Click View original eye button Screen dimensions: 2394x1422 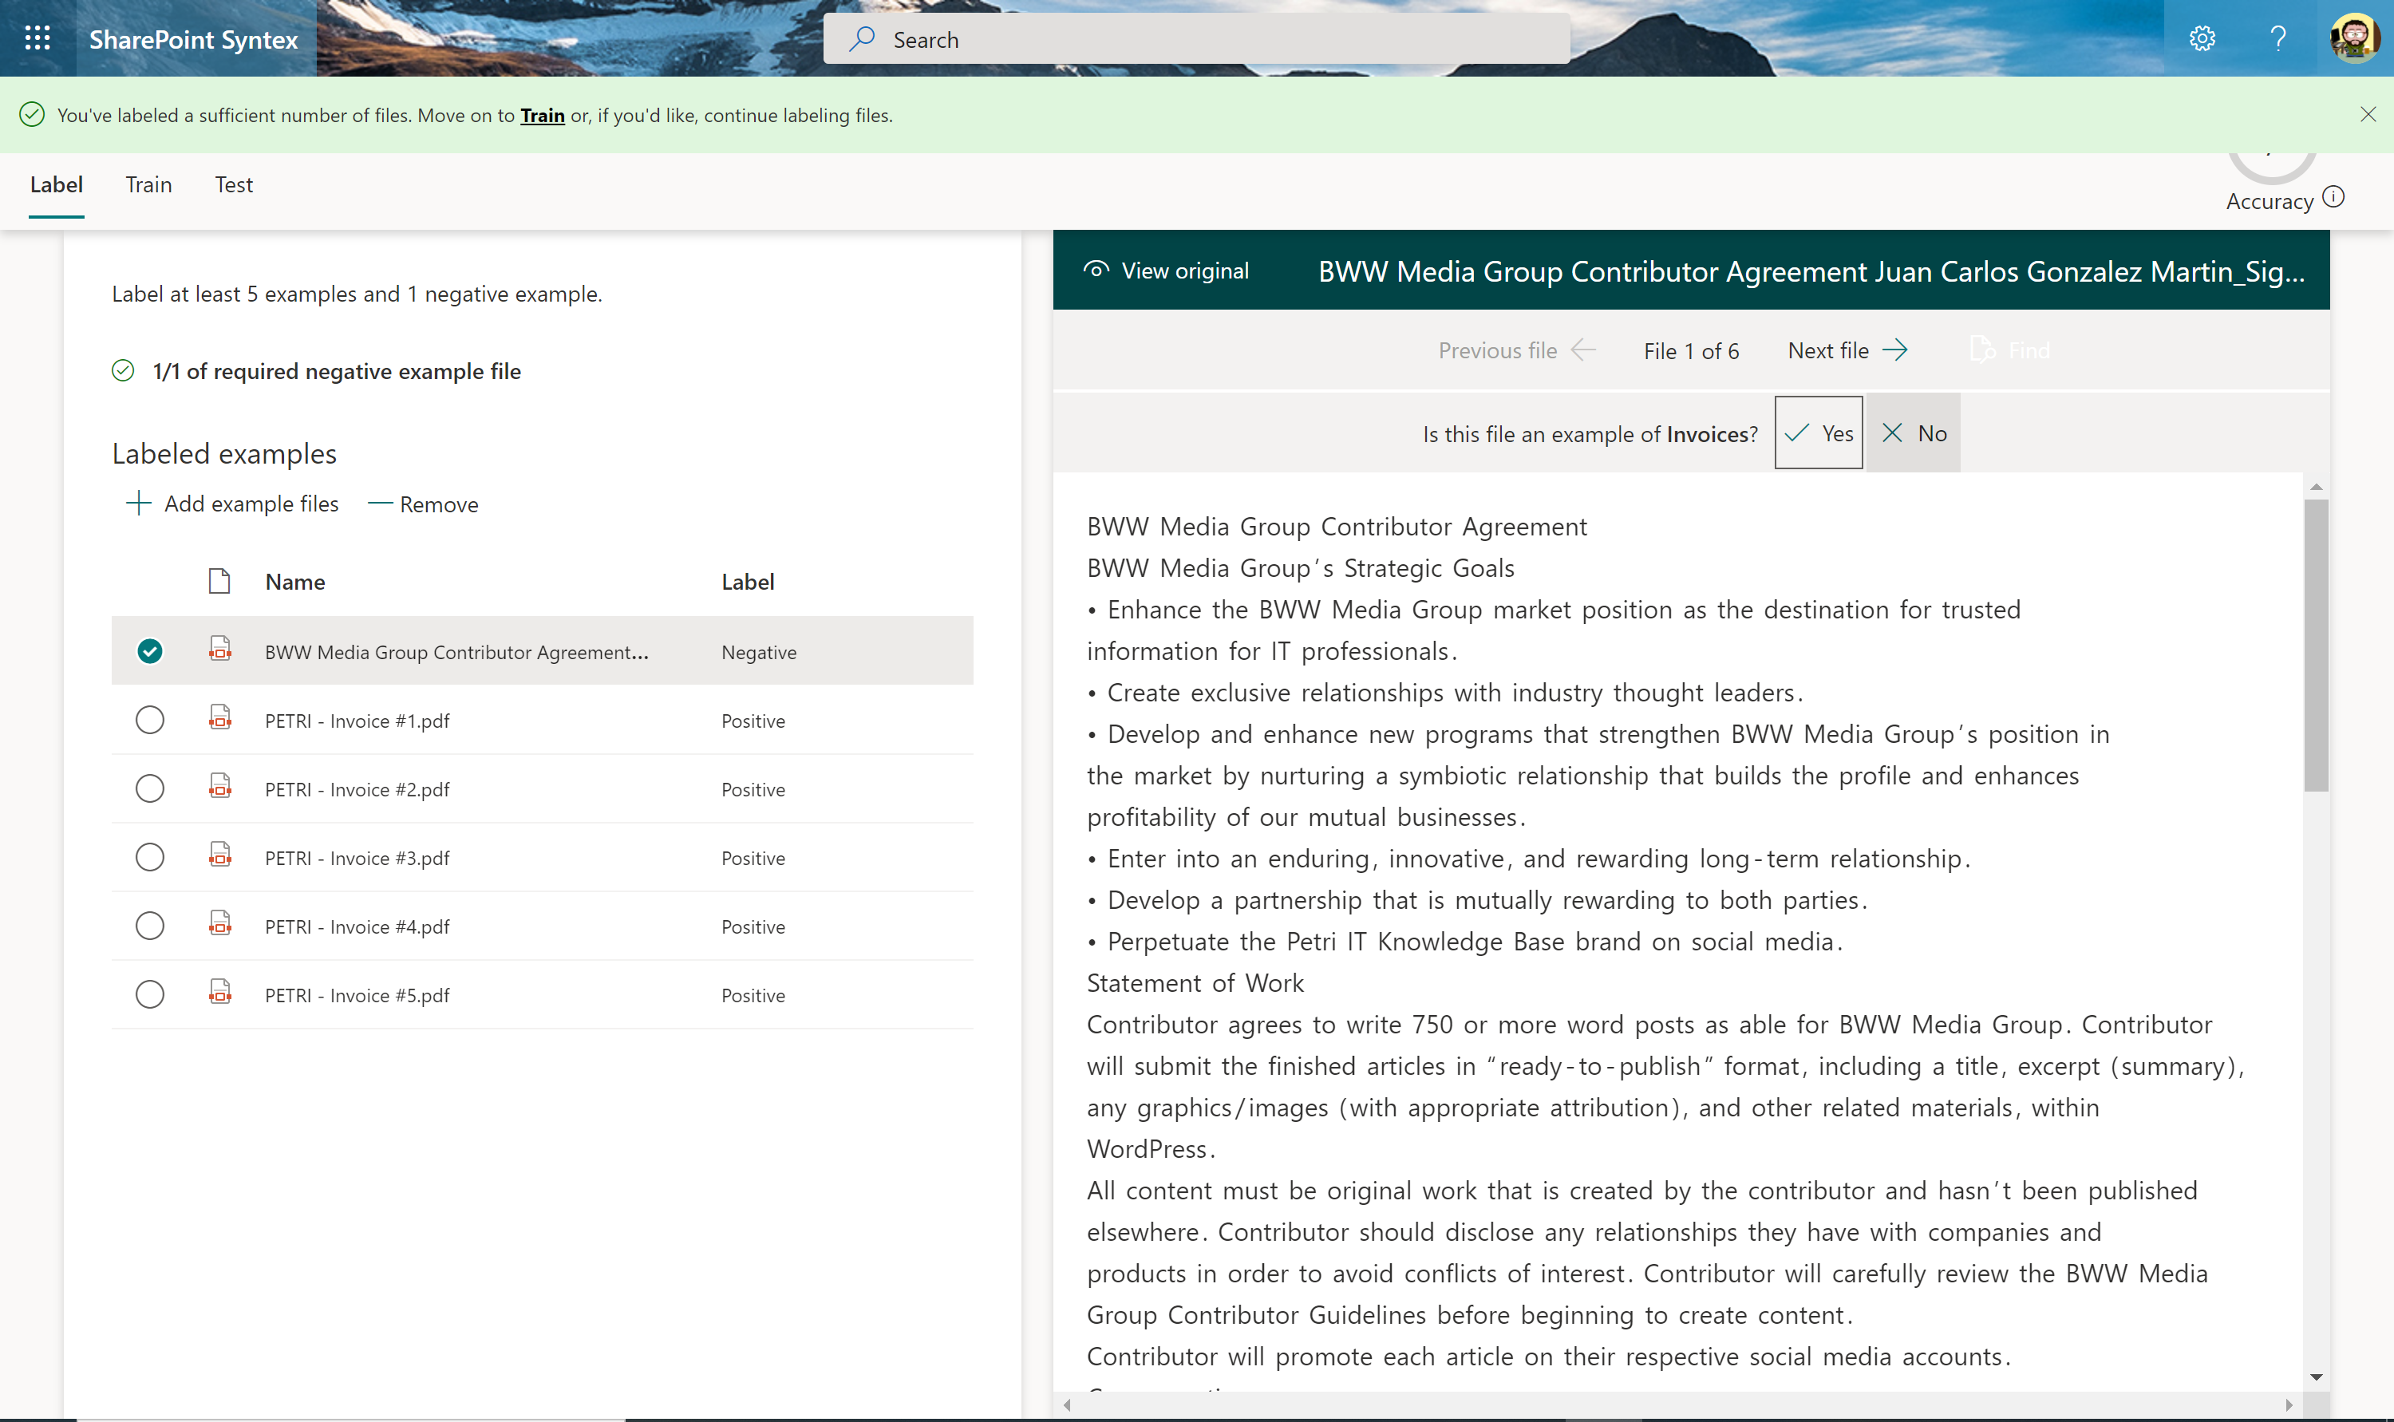coord(1166,271)
